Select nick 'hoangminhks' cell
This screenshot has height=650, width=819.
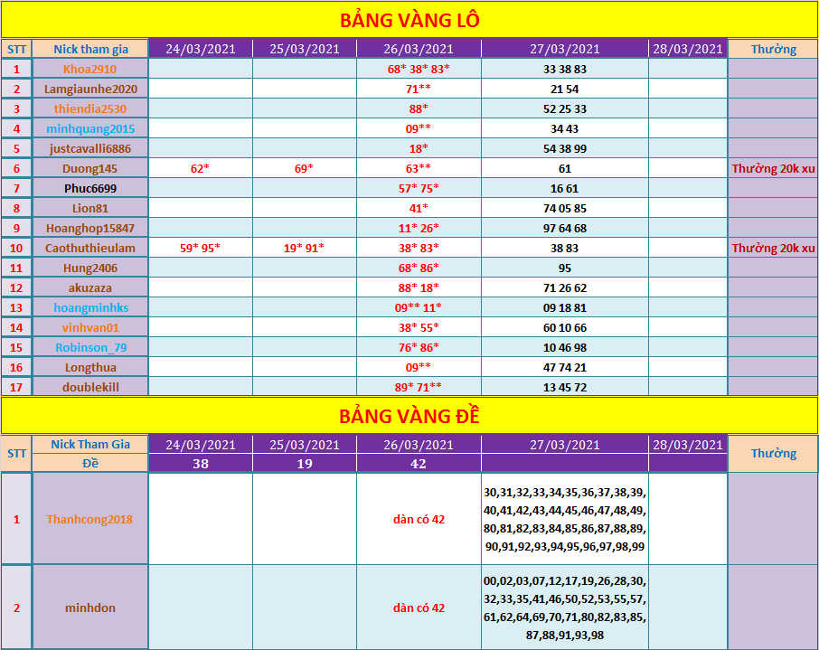point(90,307)
